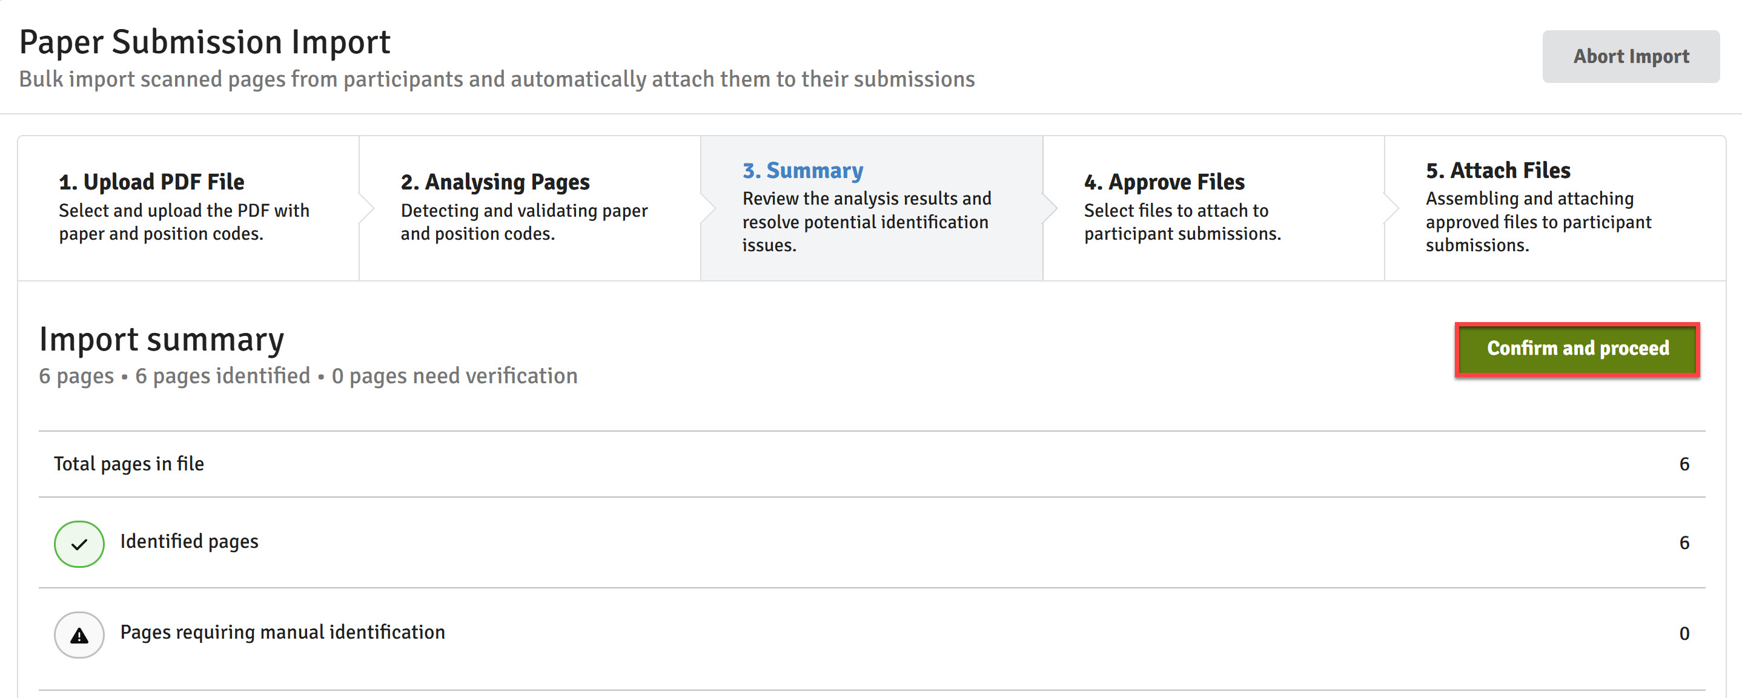Screen dimensions: 1742x698
Task: Abort the import with Abort Import button
Action: (x=1631, y=57)
